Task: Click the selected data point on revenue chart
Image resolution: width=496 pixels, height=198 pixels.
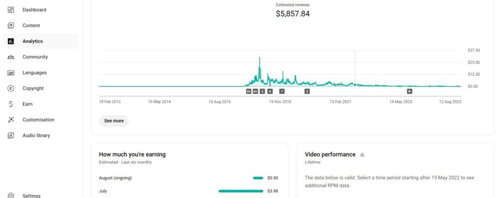Action: (355, 85)
